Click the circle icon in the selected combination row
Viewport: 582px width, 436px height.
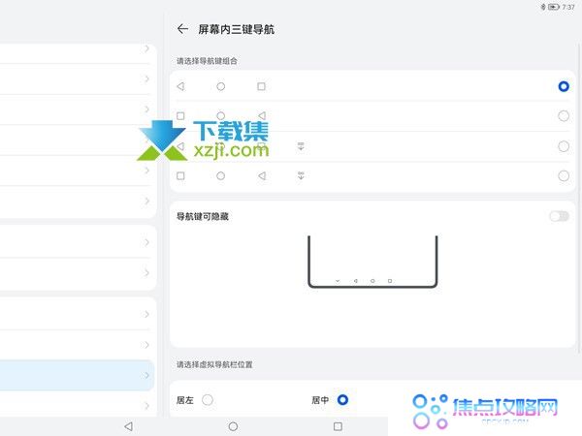pyautogui.click(x=221, y=86)
